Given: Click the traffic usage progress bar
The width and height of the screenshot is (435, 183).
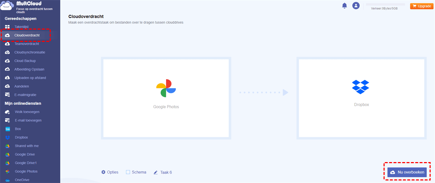Looking at the screenshot, I should (x=385, y=4).
